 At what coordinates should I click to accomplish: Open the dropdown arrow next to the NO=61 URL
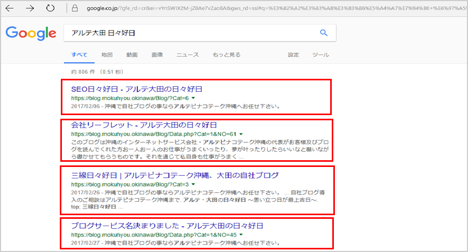click(x=241, y=134)
